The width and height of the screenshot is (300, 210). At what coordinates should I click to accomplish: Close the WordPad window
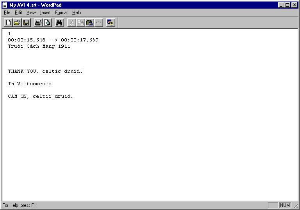coord(295,5)
